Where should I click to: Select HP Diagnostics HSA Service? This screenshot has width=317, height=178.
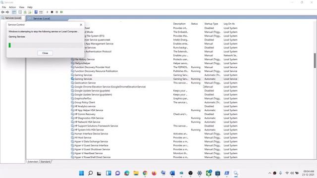point(155,118)
